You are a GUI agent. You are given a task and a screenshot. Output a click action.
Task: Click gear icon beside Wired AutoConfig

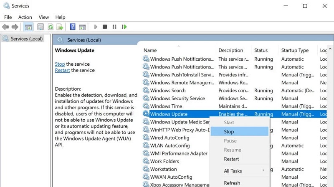(x=146, y=138)
